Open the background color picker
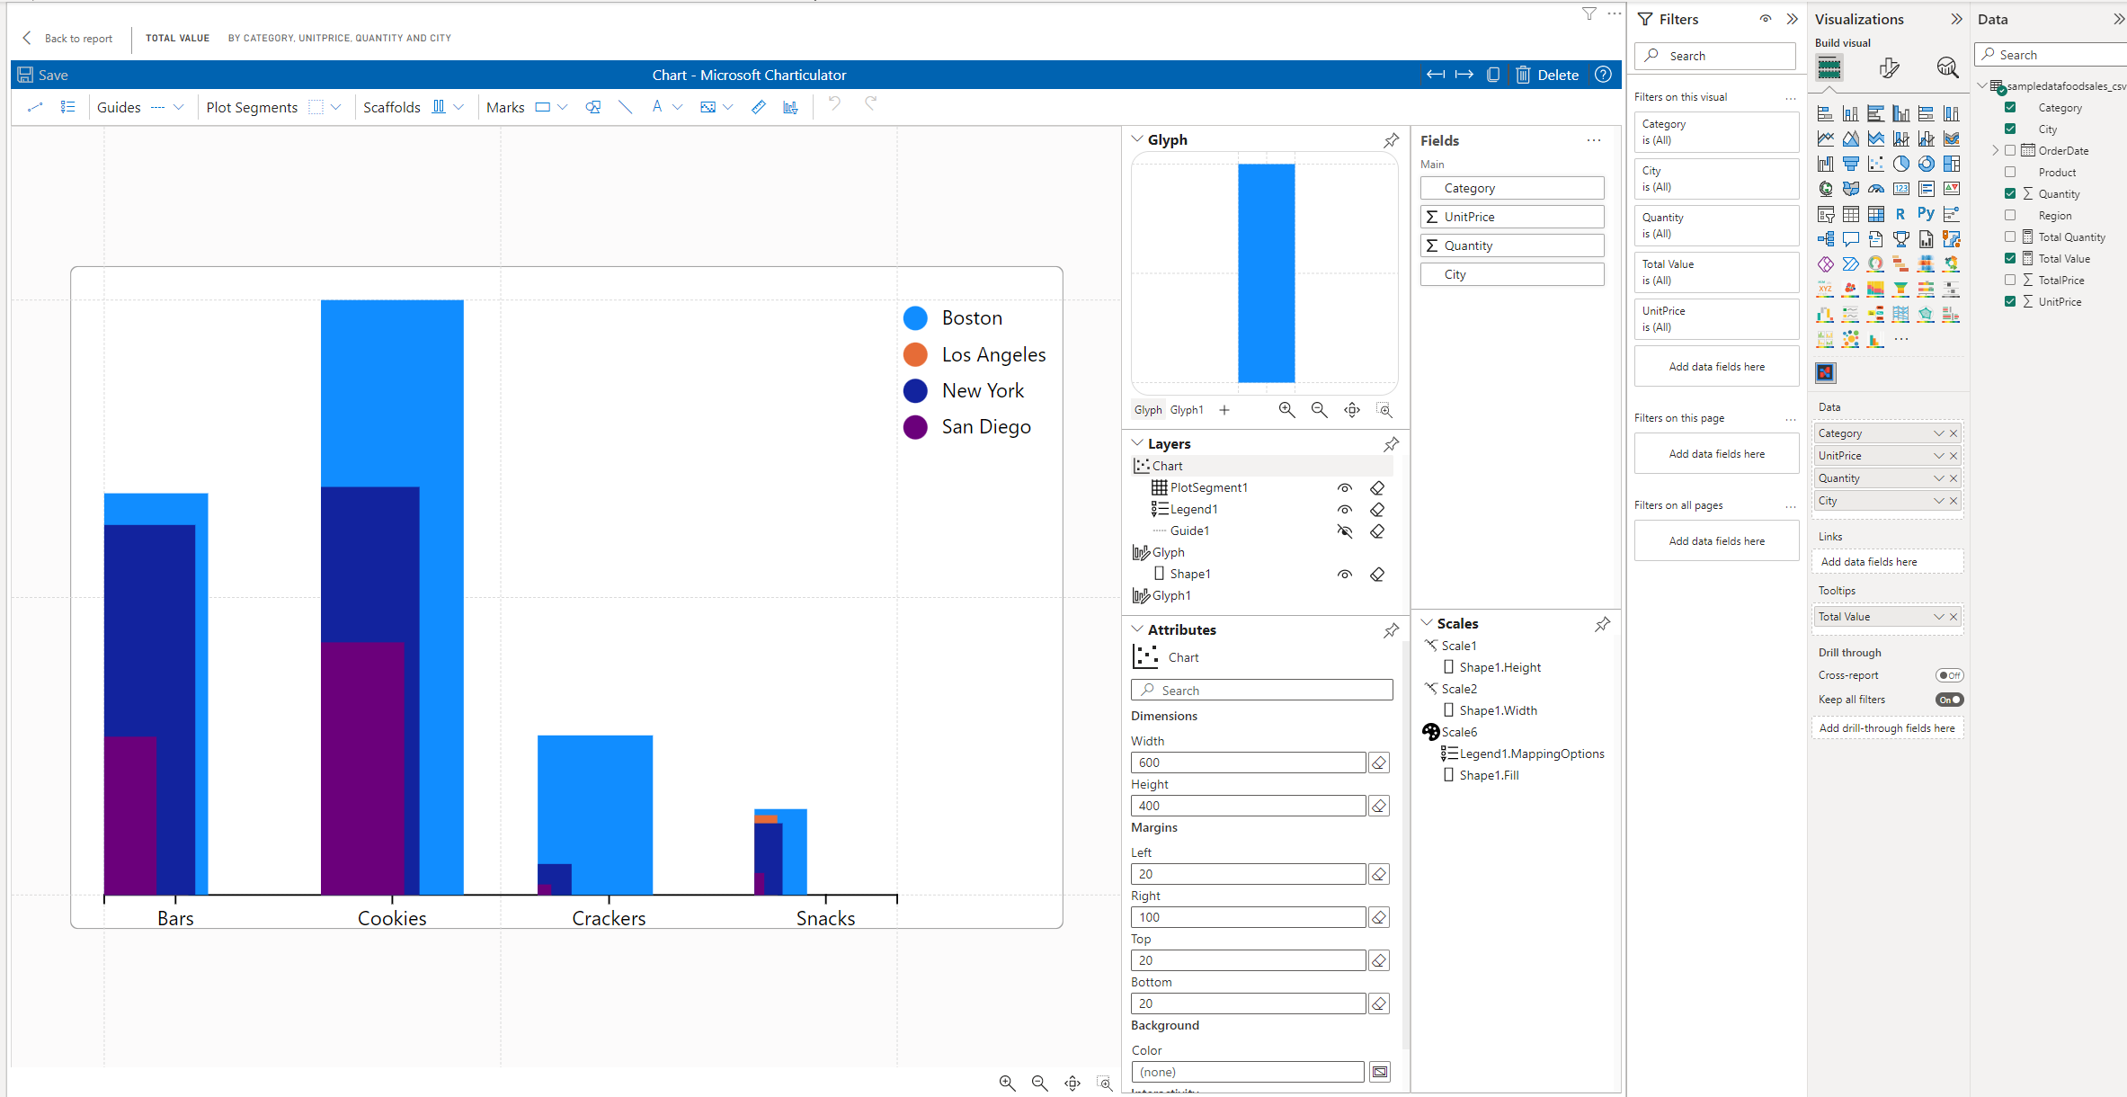This screenshot has width=2127, height=1097. point(1379,1072)
